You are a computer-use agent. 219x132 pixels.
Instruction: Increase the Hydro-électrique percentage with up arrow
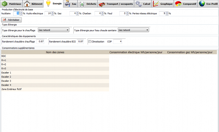pos(53,12)
